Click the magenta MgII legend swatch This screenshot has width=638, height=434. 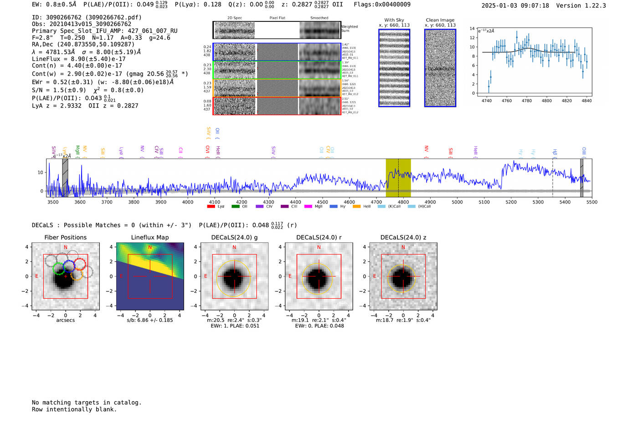click(308, 206)
